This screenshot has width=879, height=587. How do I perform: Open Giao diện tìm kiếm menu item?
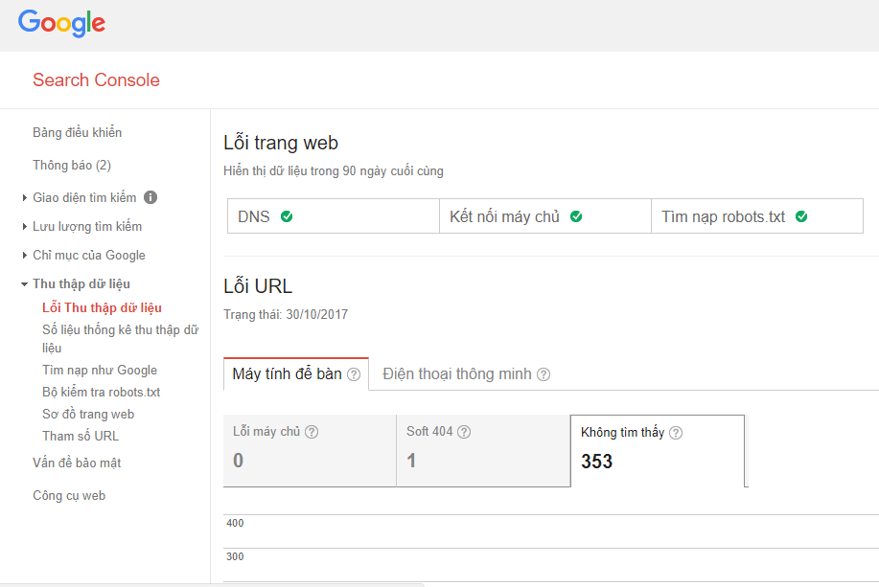point(84,197)
